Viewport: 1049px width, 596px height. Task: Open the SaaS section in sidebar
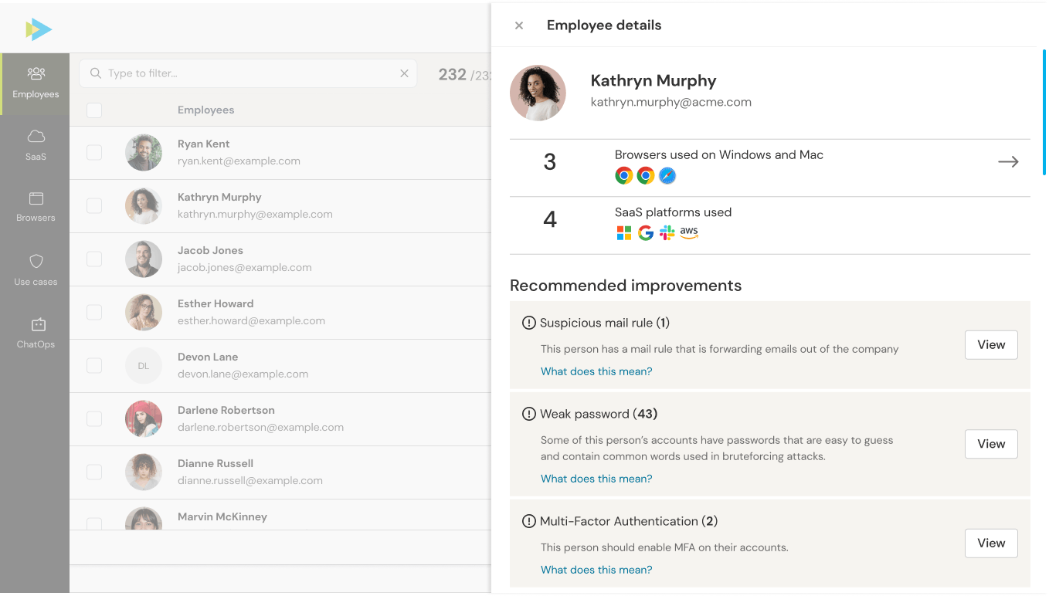pyautogui.click(x=36, y=144)
